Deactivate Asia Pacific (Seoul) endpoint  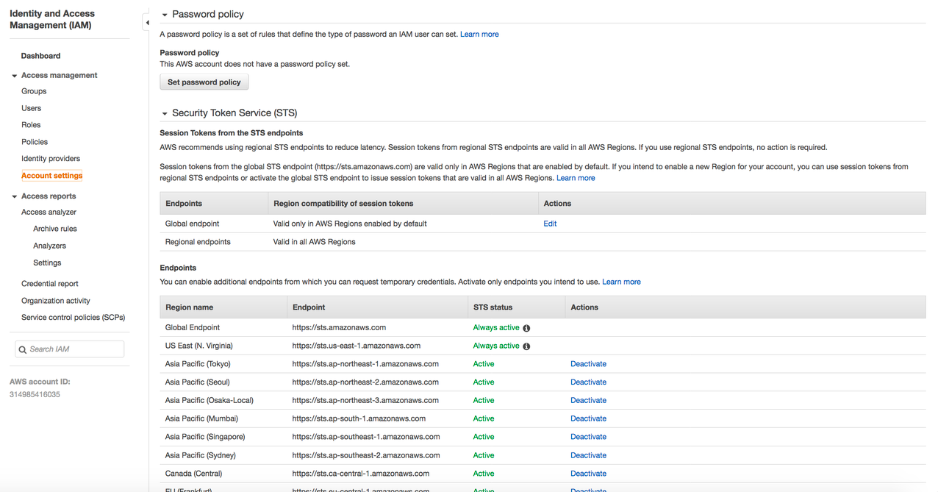point(588,382)
